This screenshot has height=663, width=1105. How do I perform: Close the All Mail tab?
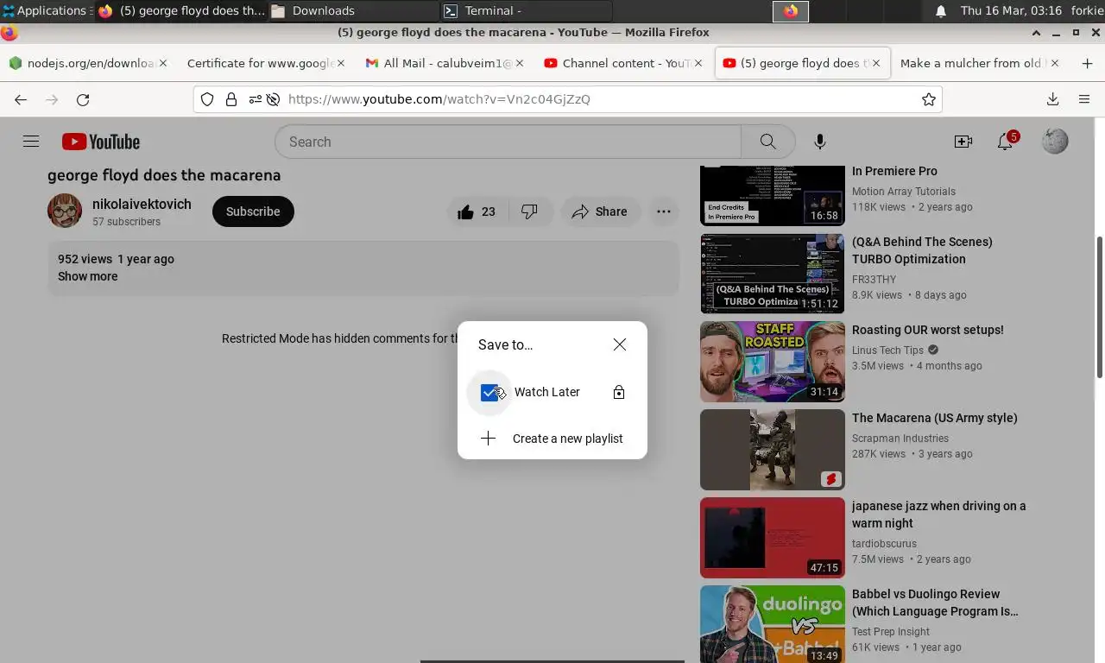pyautogui.click(x=519, y=63)
